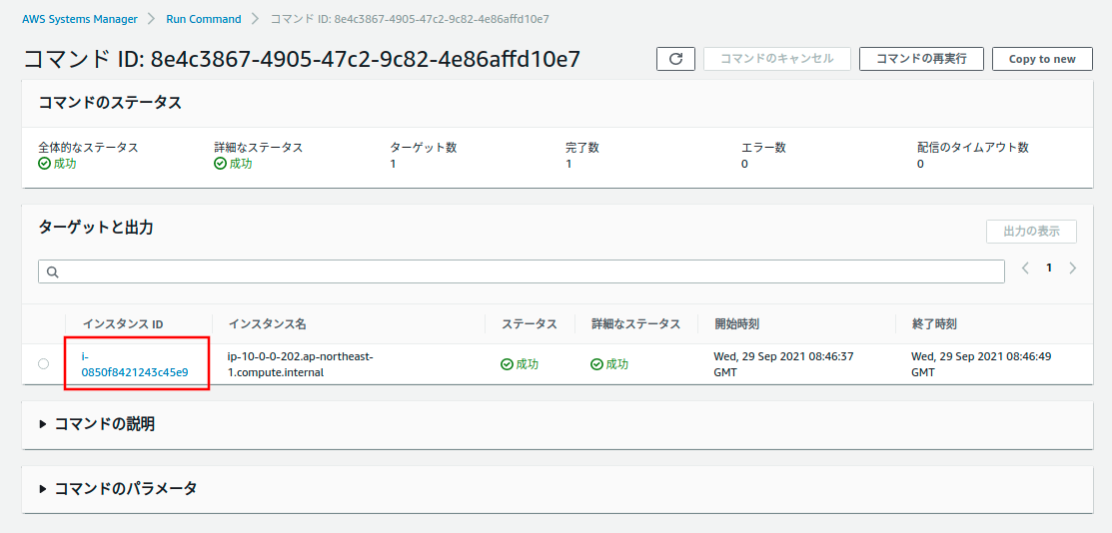Click the コマンドの再実行 button

pyautogui.click(x=921, y=59)
